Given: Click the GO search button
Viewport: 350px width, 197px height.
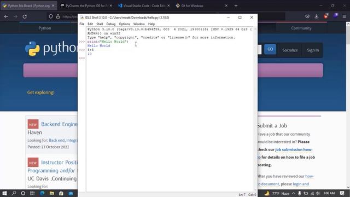Looking at the screenshot, I should pos(270,49).
